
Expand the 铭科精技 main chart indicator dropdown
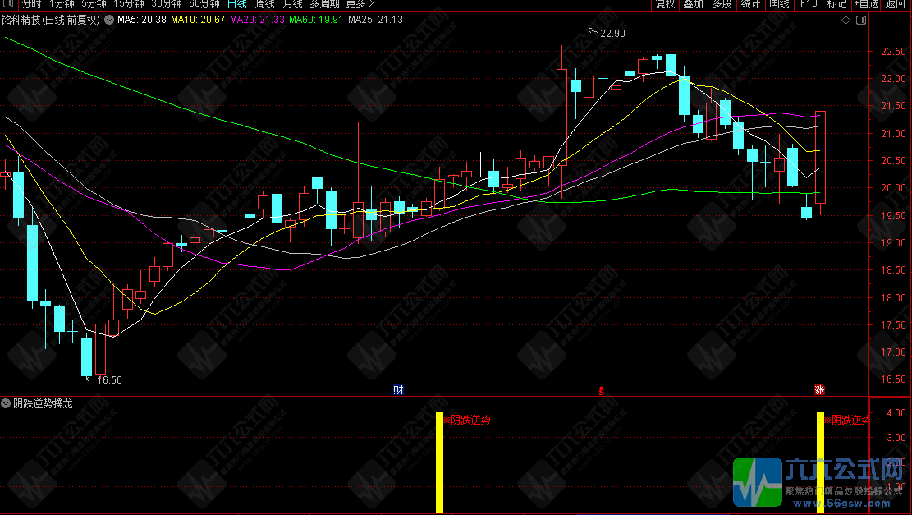109,20
